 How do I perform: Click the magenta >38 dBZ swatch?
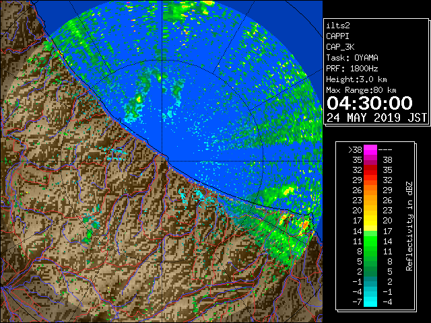tap(370, 149)
